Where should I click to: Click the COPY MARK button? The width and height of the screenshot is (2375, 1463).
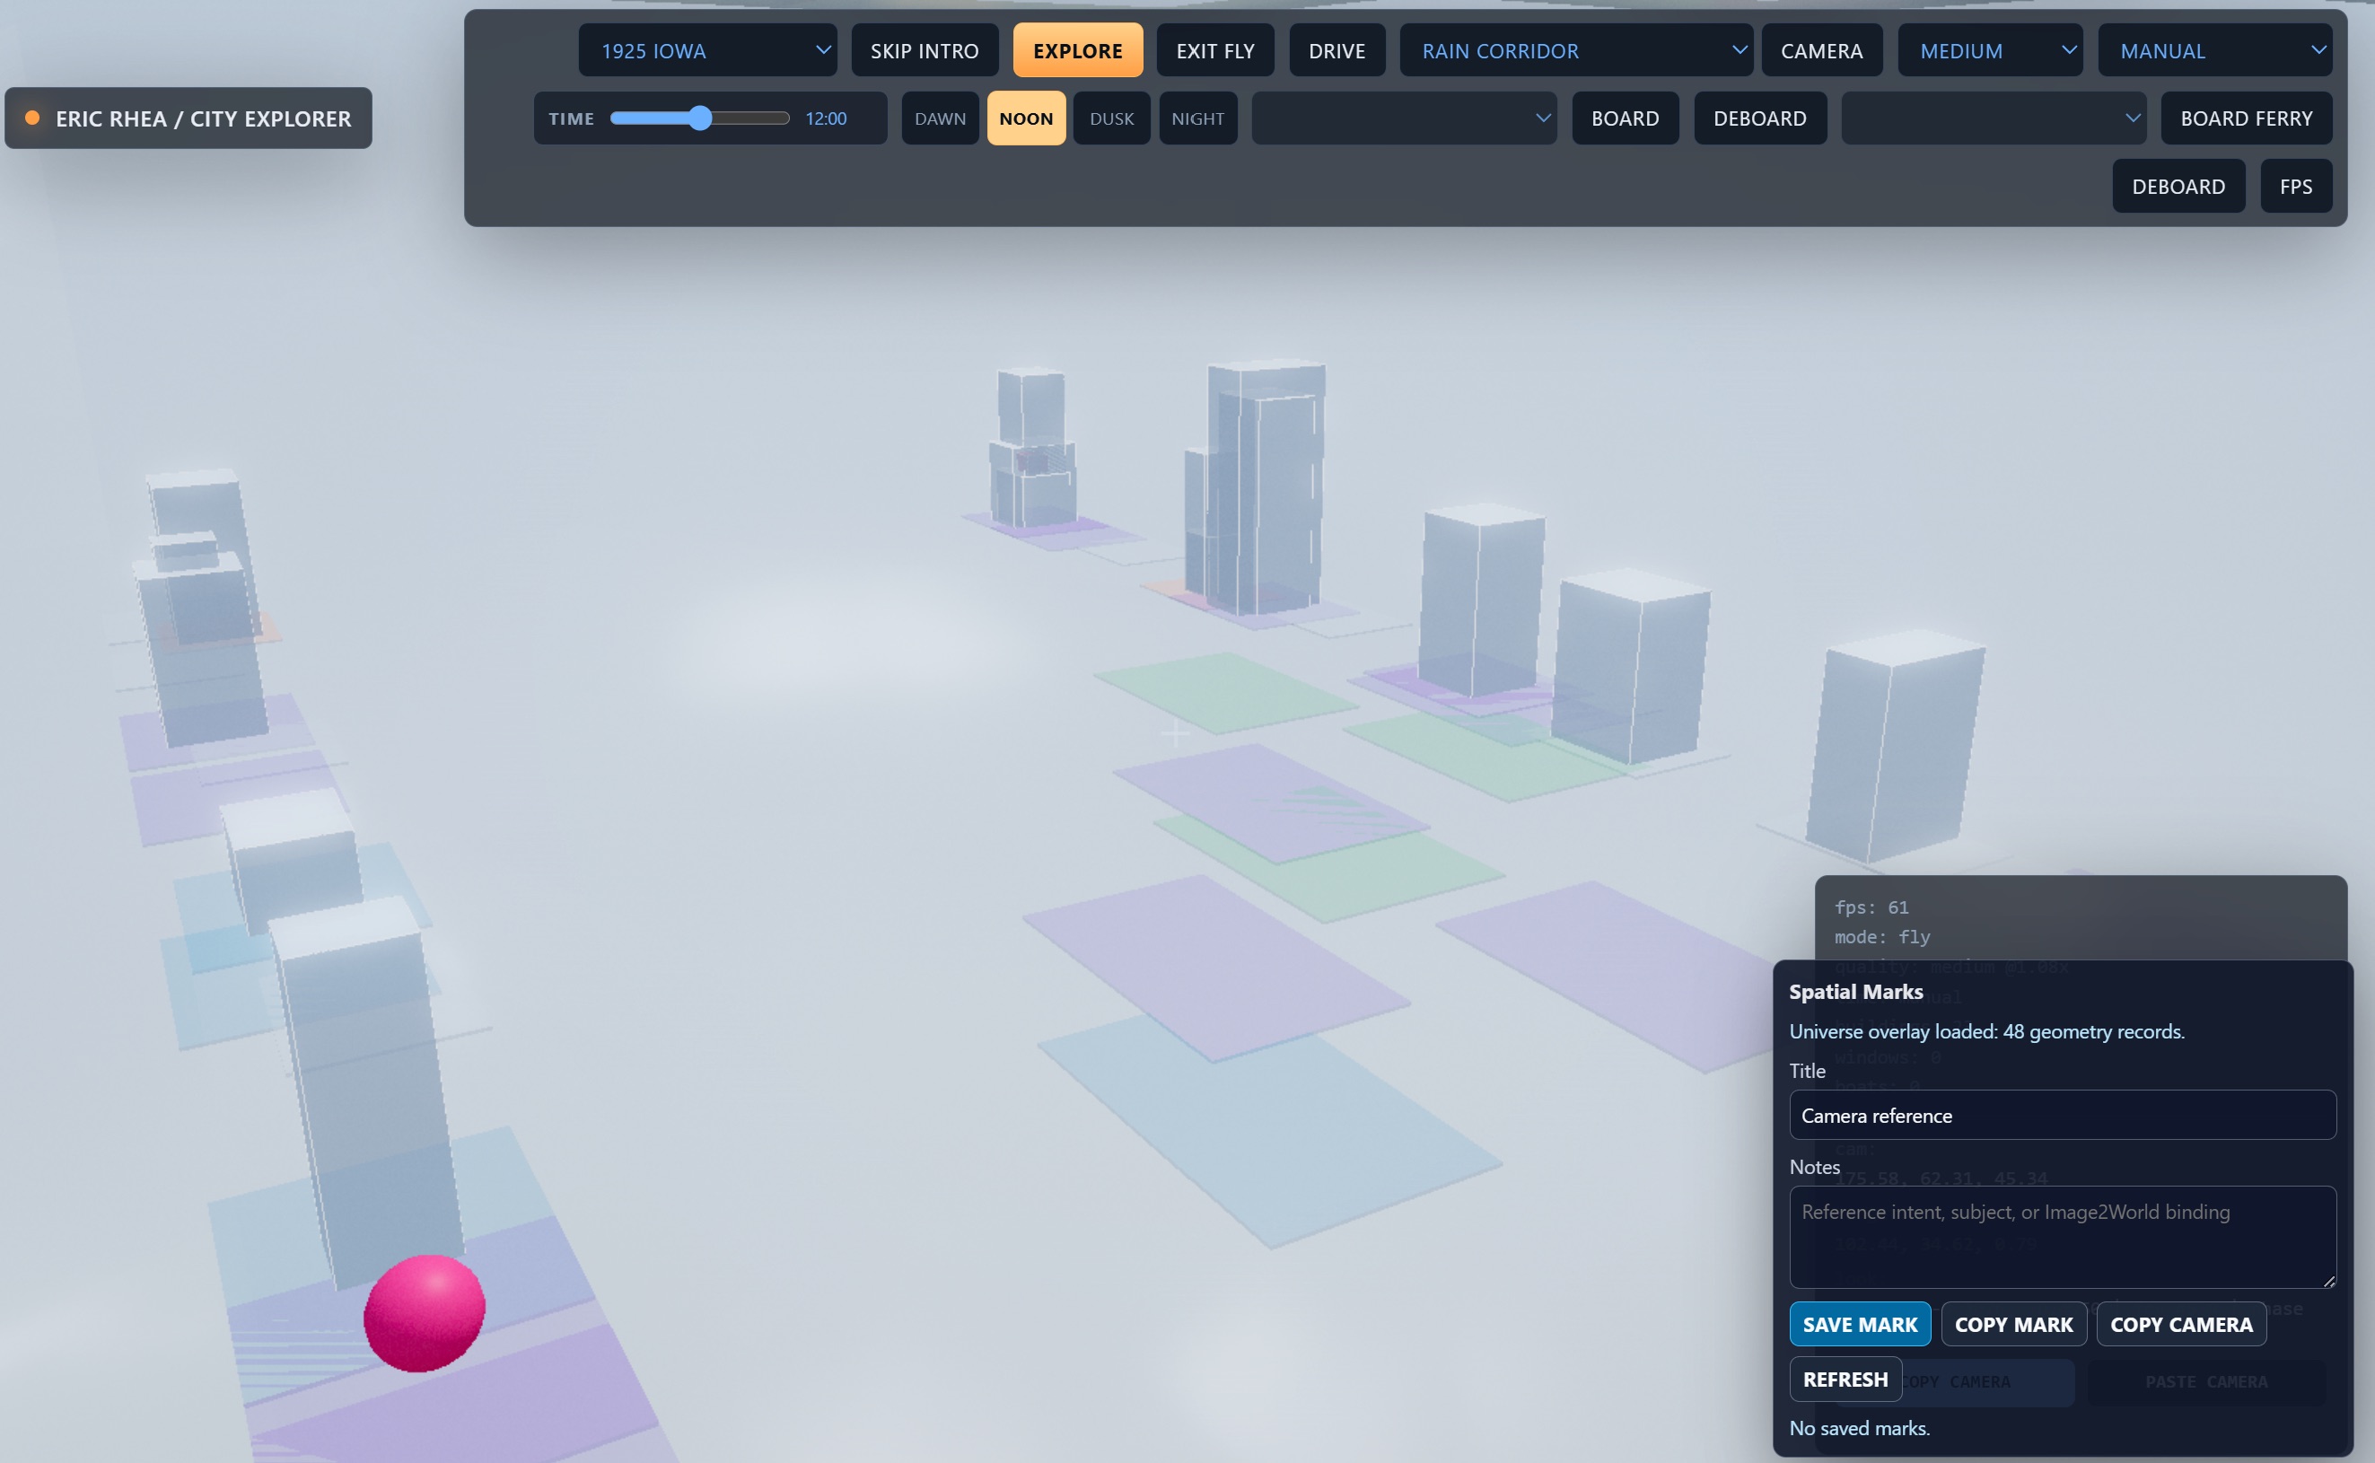coord(2013,1324)
